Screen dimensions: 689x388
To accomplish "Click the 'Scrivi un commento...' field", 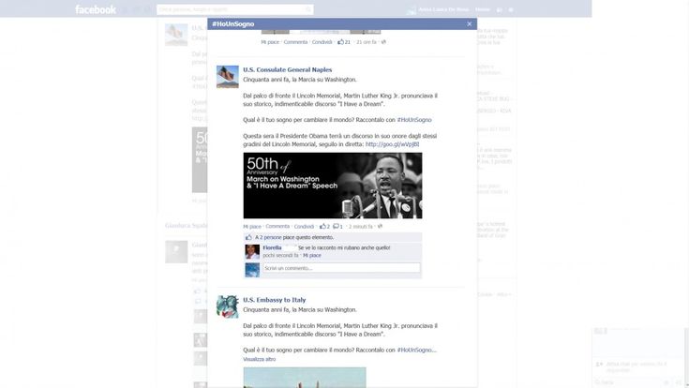I will (x=341, y=268).
